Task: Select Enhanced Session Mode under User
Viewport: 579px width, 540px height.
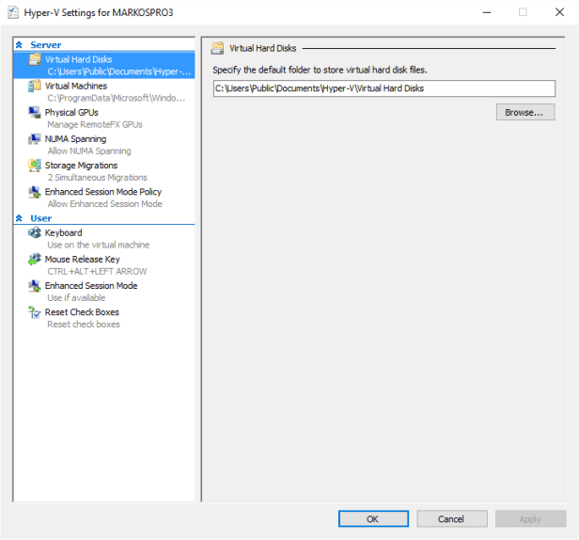Action: point(91,286)
